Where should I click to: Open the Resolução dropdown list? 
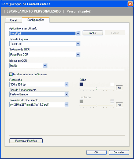coord(66,84)
